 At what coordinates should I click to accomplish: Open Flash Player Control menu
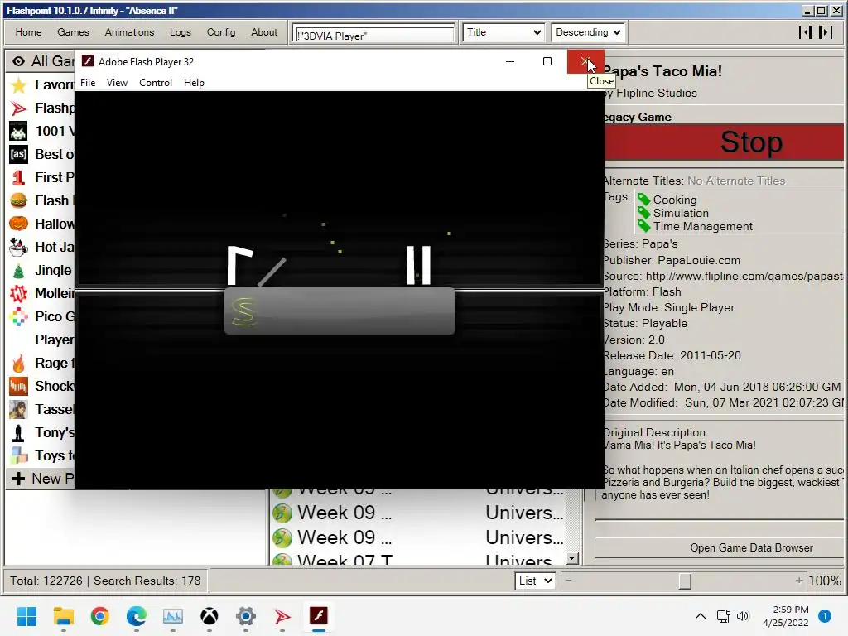tap(156, 83)
